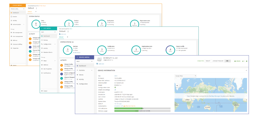
Task: Open the Google Map type dropdown
Action: tap(185, 76)
